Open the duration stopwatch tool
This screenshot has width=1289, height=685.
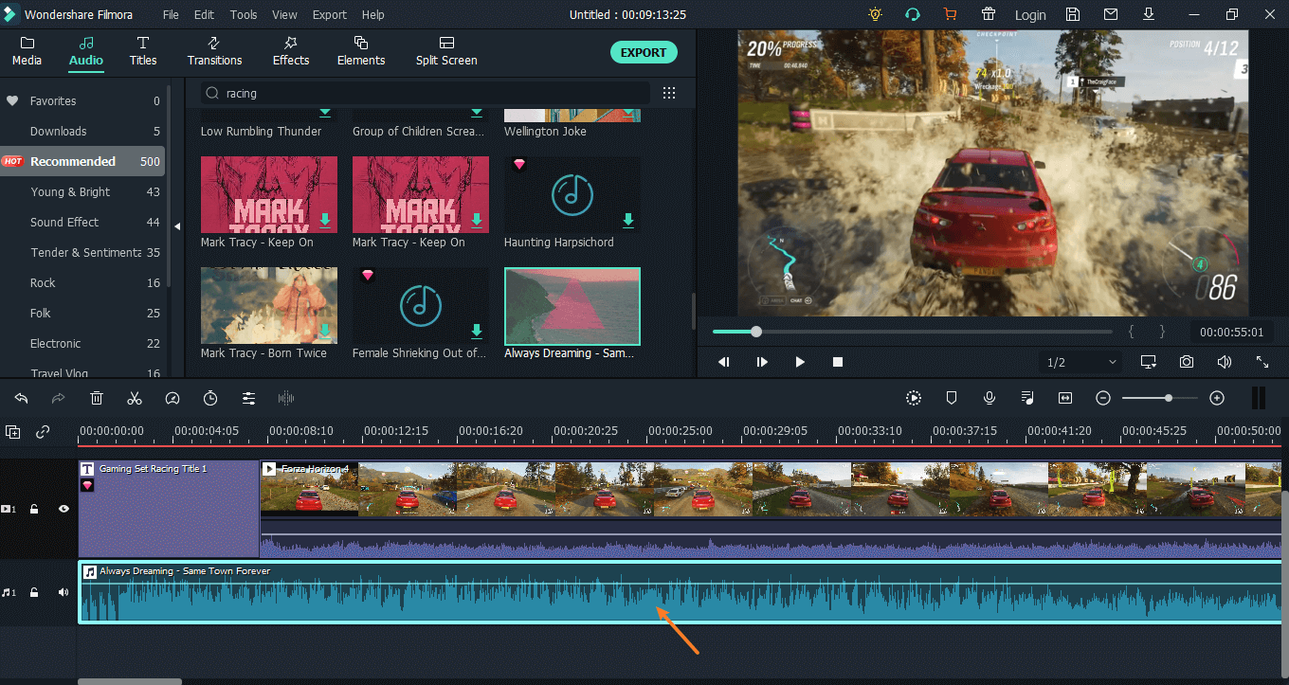pyautogui.click(x=210, y=399)
